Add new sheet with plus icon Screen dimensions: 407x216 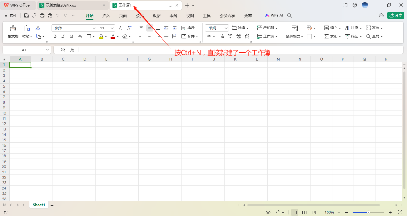tap(52, 205)
